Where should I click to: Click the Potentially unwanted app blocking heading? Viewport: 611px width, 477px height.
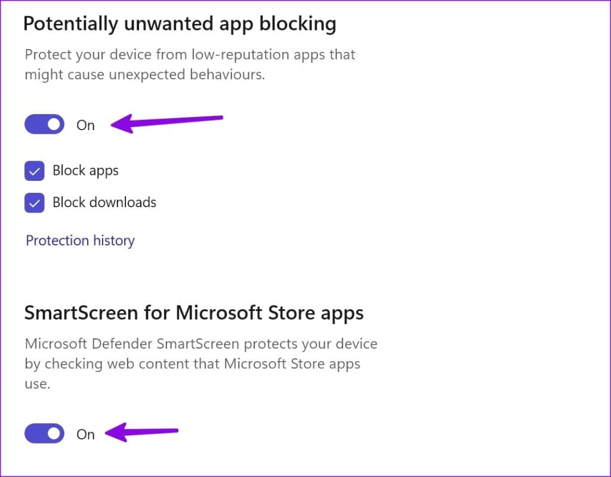[x=180, y=24]
